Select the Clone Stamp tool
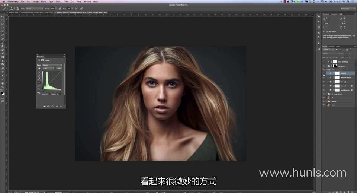This screenshot has width=357, height=193. (3, 46)
